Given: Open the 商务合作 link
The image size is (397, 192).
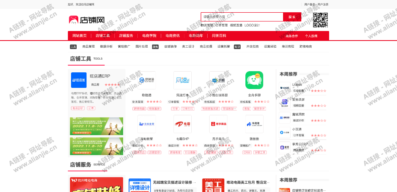Looking at the screenshot, I should (x=292, y=36).
